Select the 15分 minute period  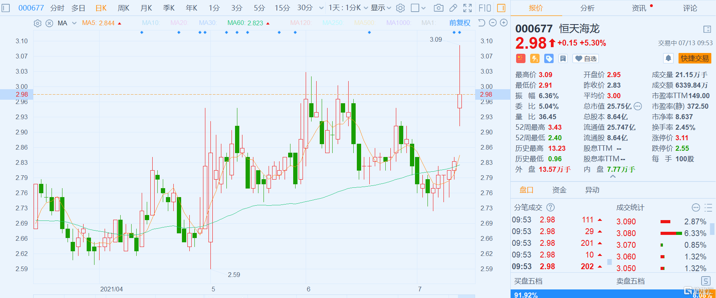click(x=282, y=8)
